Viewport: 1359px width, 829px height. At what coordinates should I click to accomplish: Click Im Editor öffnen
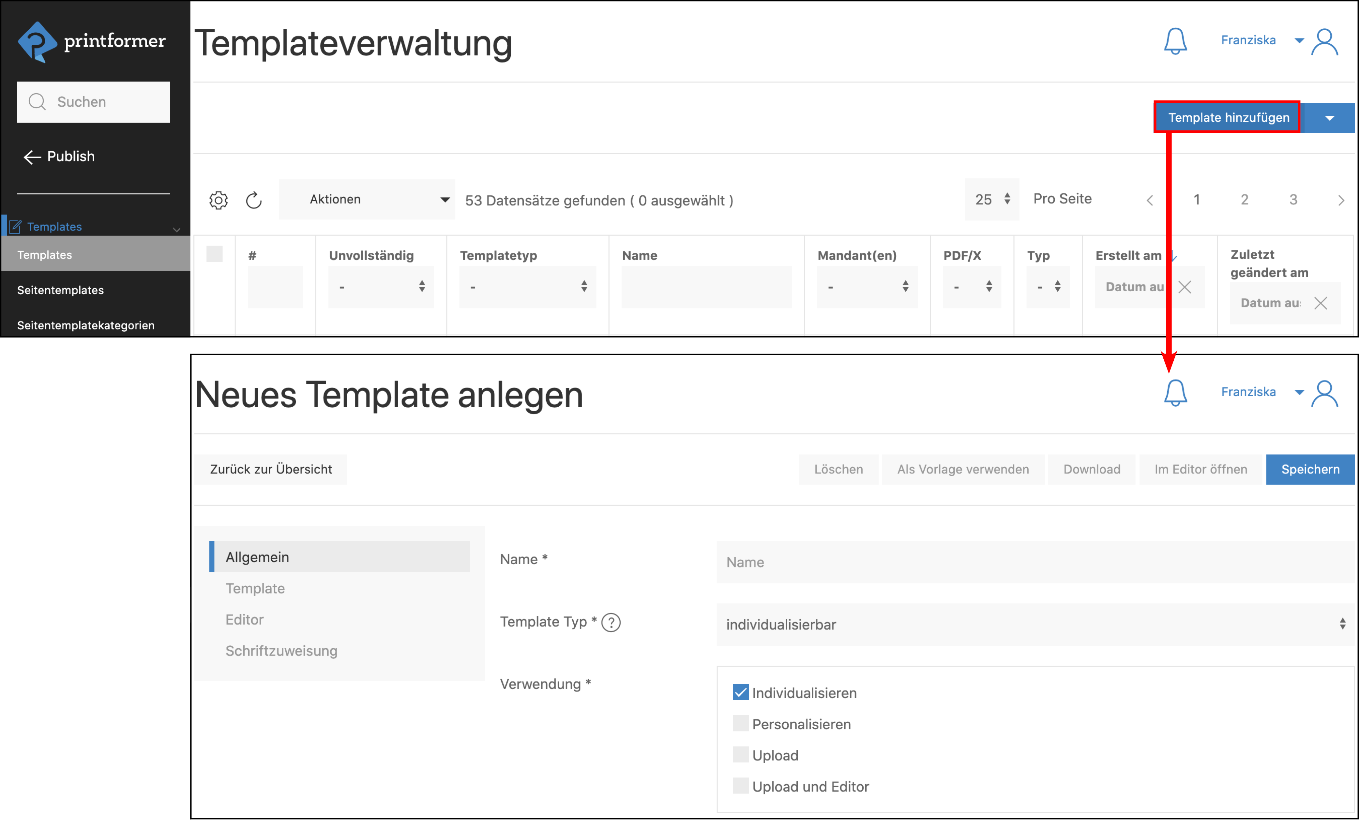pyautogui.click(x=1200, y=469)
